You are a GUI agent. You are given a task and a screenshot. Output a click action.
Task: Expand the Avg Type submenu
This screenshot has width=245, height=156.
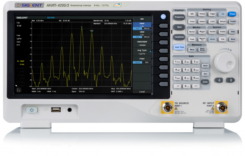(142, 52)
